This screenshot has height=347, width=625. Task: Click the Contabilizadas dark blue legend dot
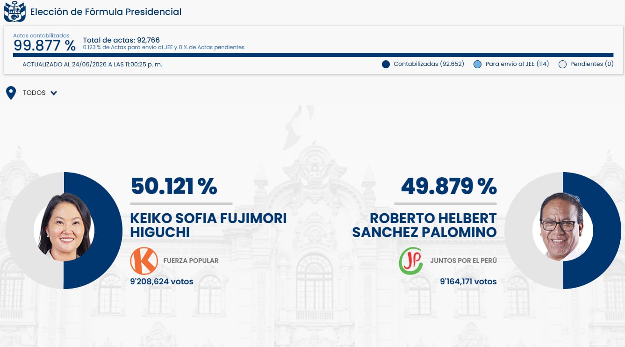(386, 65)
